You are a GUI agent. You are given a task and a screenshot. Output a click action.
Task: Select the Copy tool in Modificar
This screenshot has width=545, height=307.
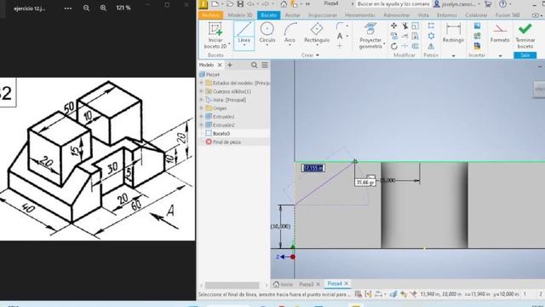click(x=393, y=36)
